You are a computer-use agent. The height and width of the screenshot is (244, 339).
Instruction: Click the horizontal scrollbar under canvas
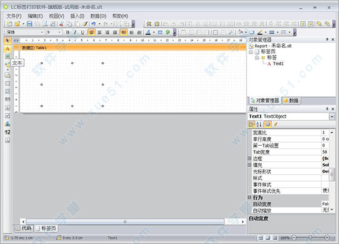click(x=125, y=222)
